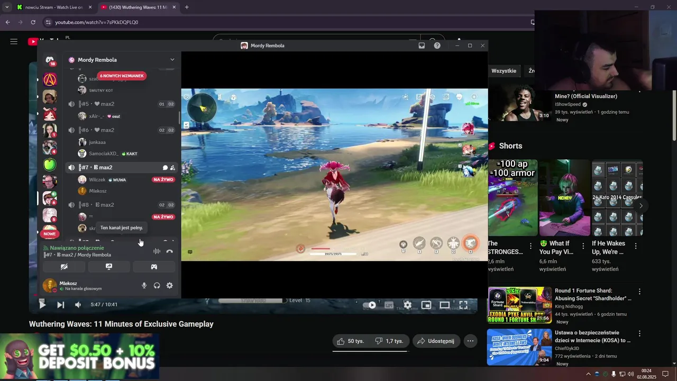Open a new browser tab
Viewport: 677px width, 381px height.
pos(187,7)
